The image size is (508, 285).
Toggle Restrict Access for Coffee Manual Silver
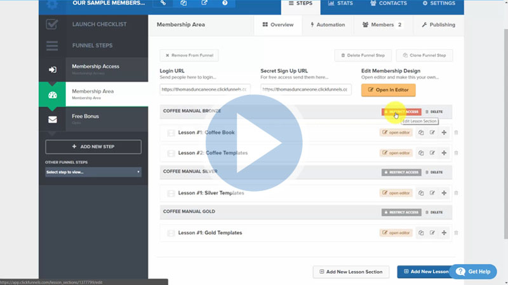(x=401, y=172)
